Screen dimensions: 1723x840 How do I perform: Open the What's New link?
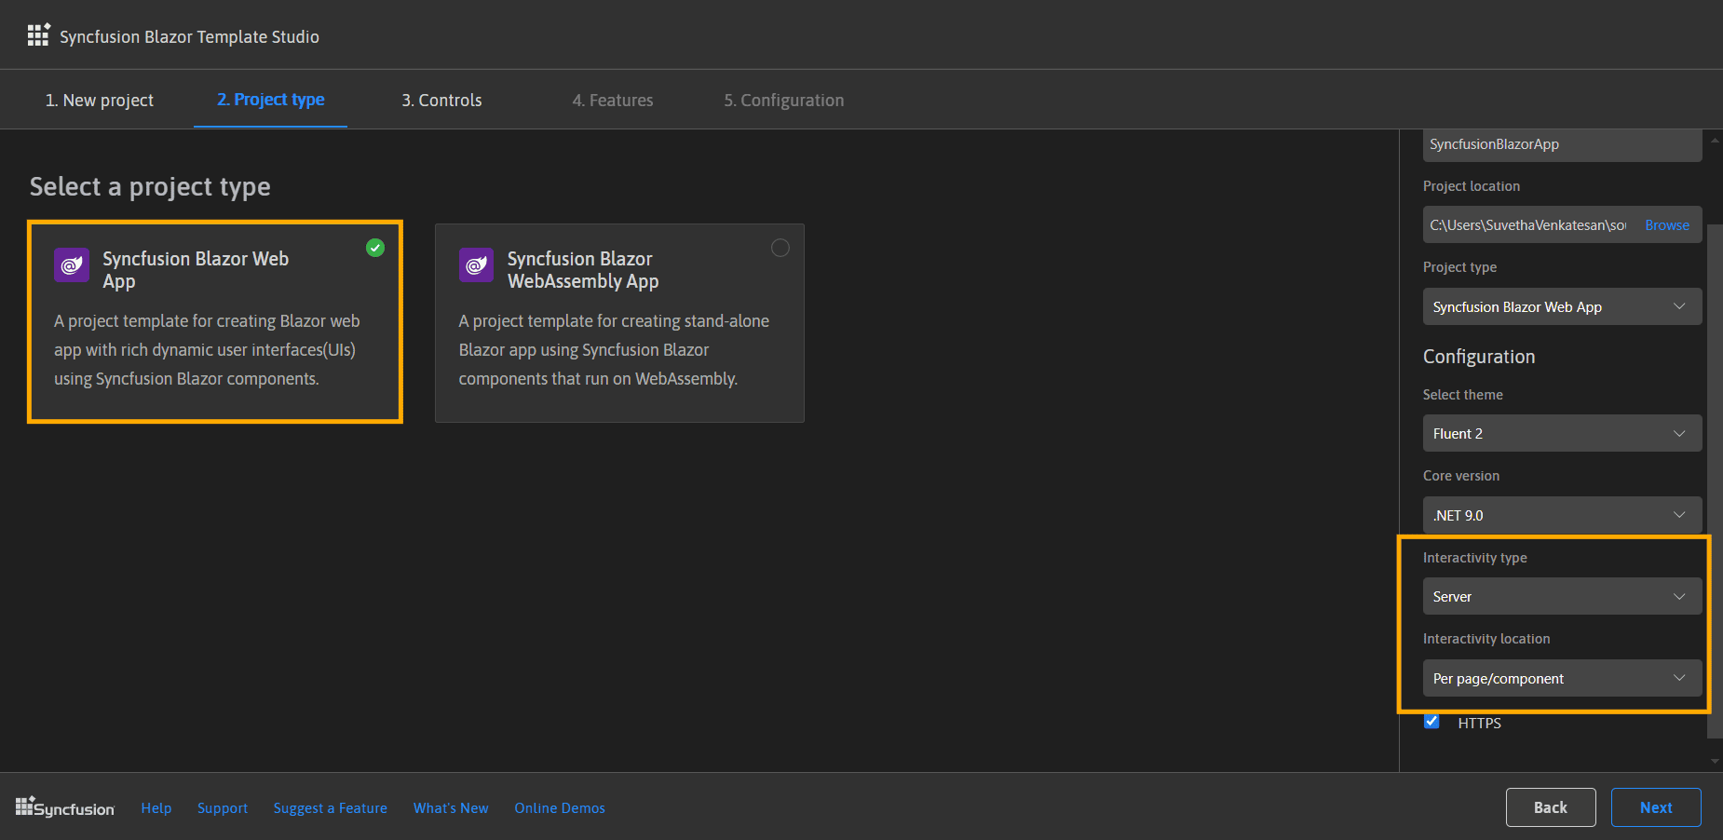[451, 807]
